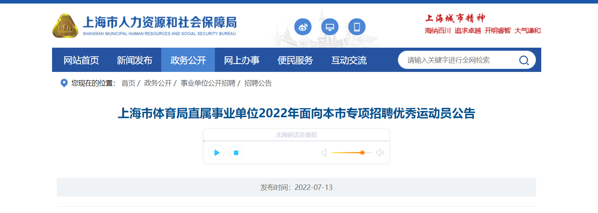This screenshot has height=213, width=598.
Task: Click the 首页 breadcrumb link
Action: [128, 83]
